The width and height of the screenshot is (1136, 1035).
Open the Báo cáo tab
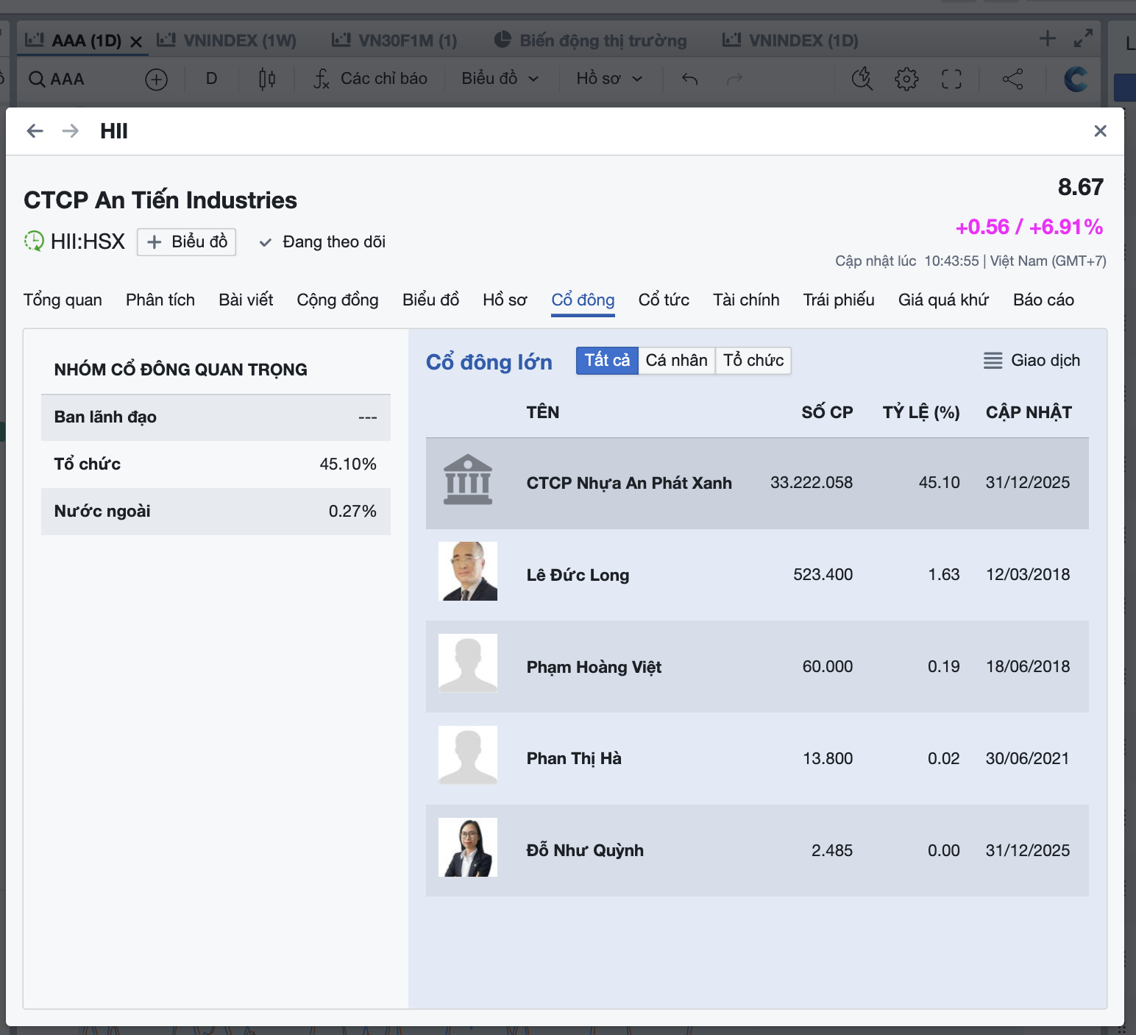1043,300
